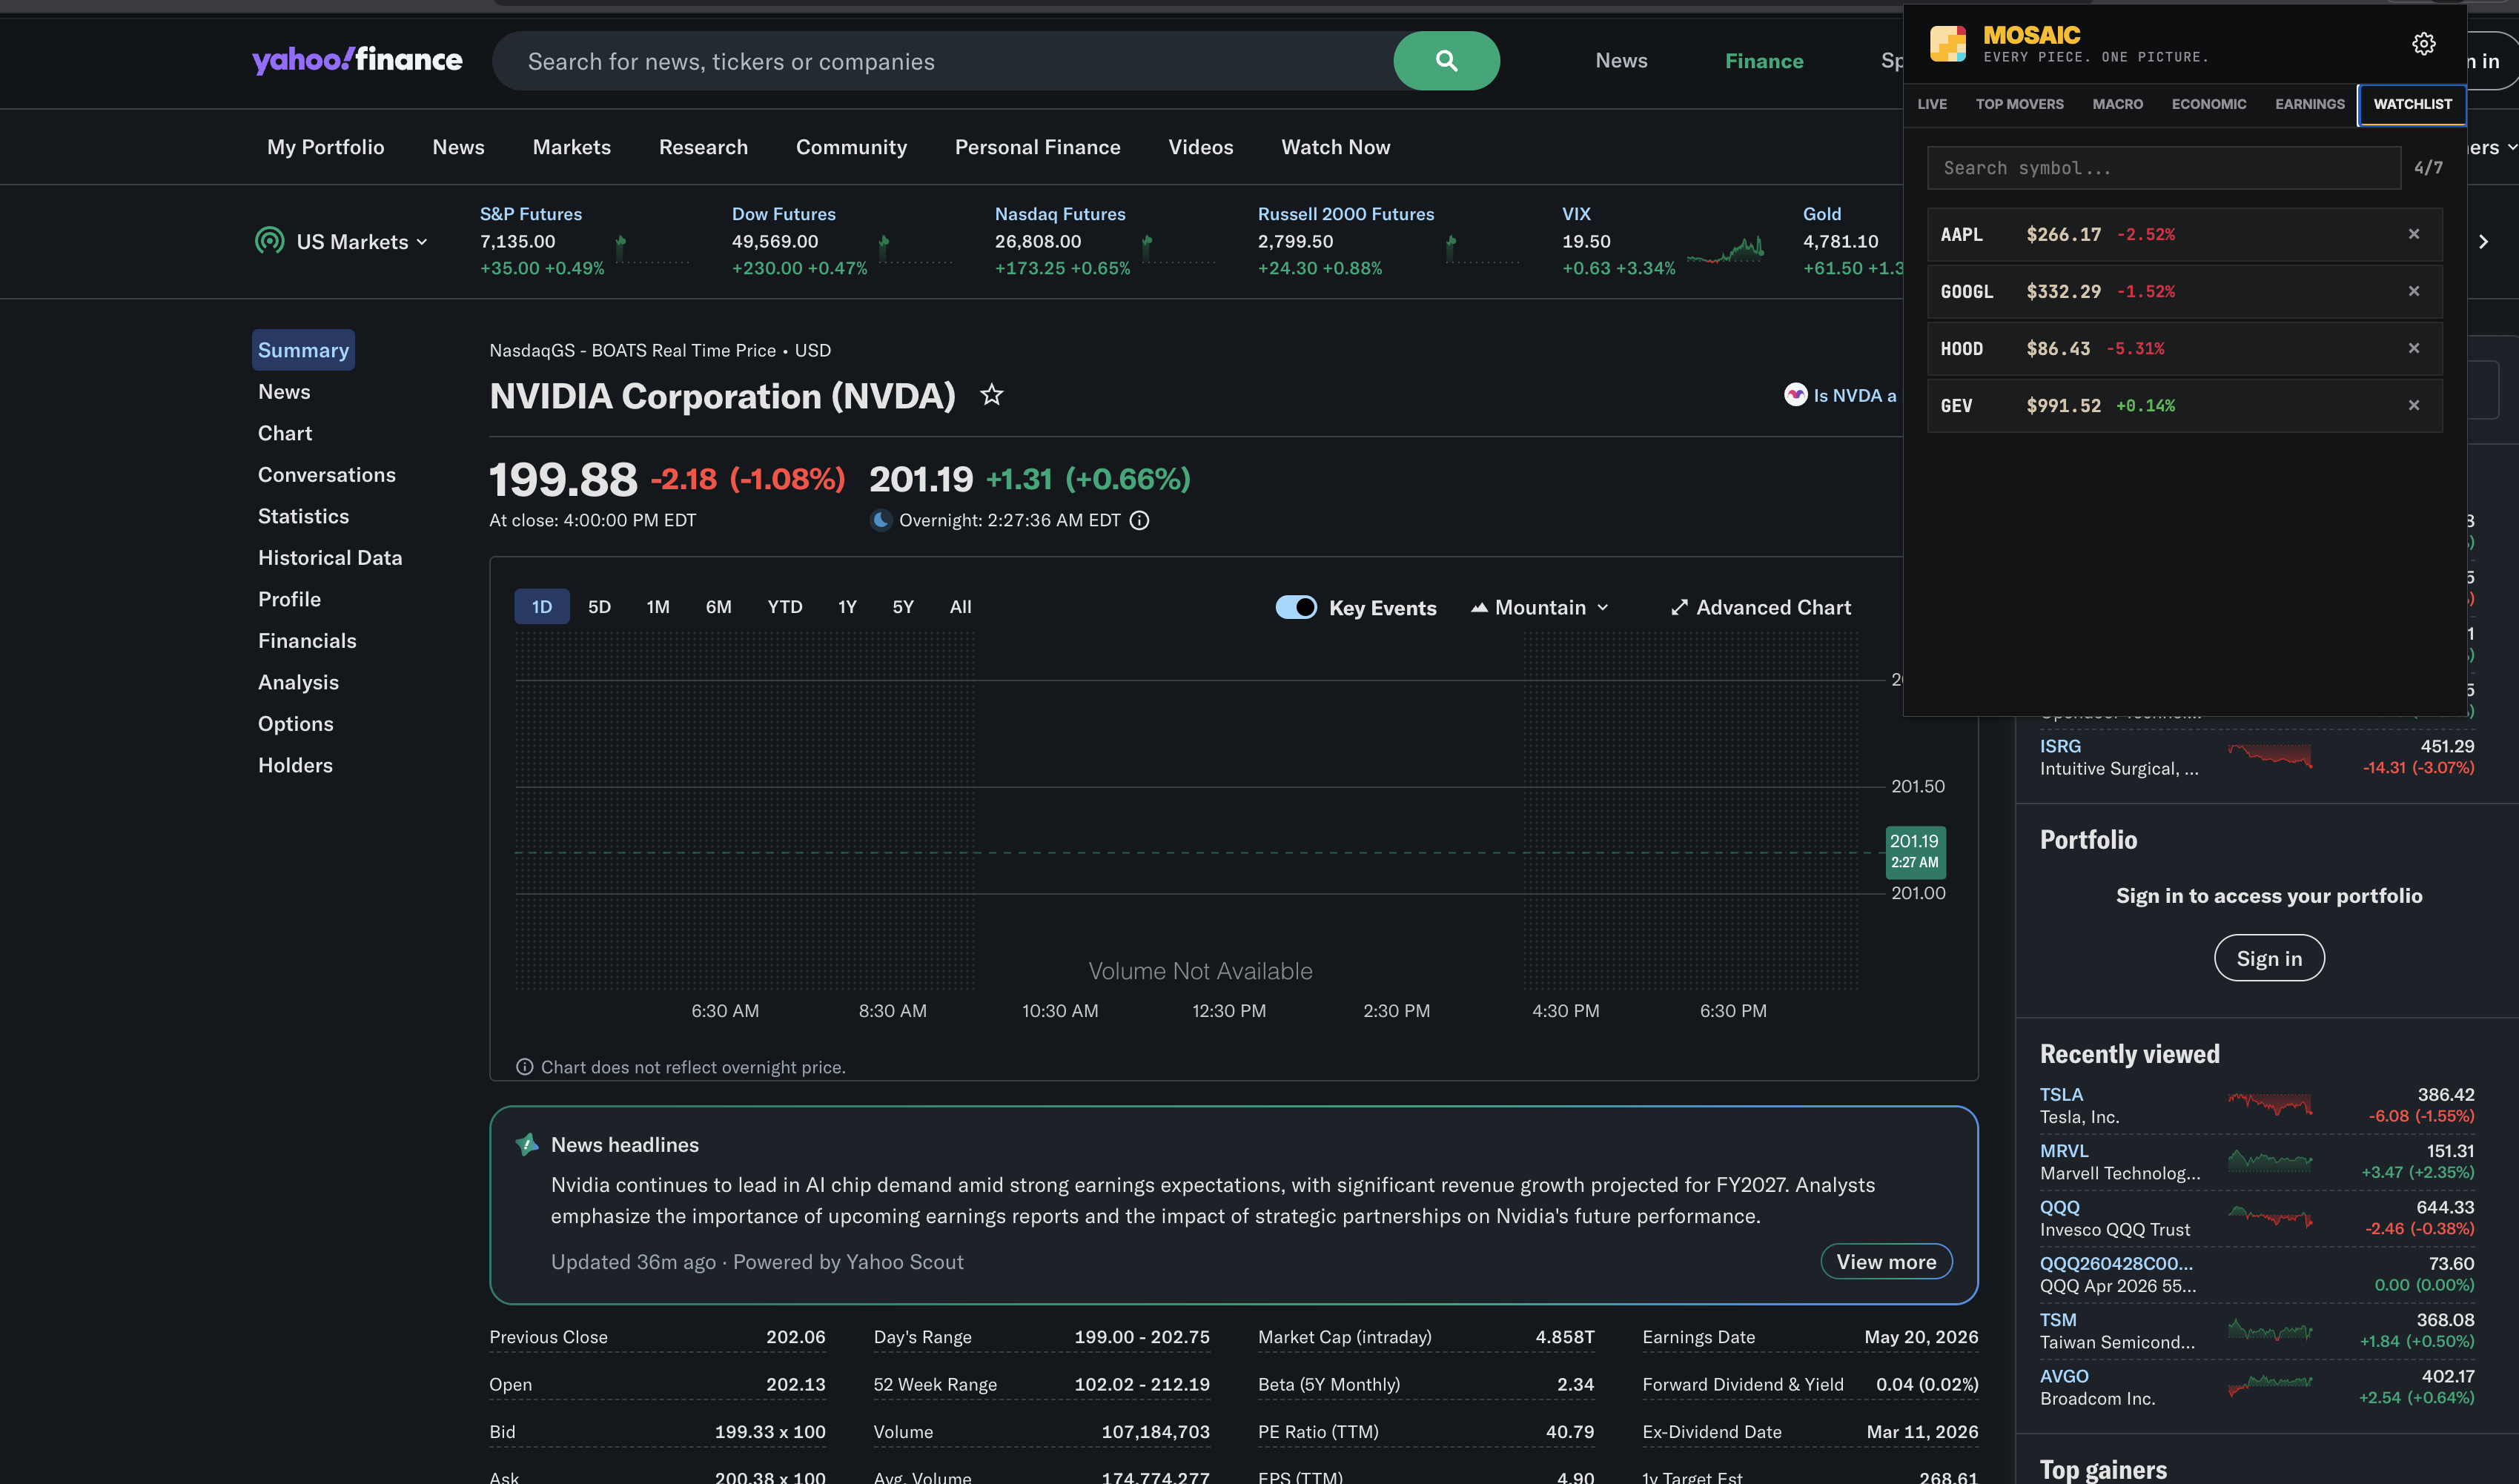
Task: Click the VIX sparkline chart
Action: click(1725, 250)
